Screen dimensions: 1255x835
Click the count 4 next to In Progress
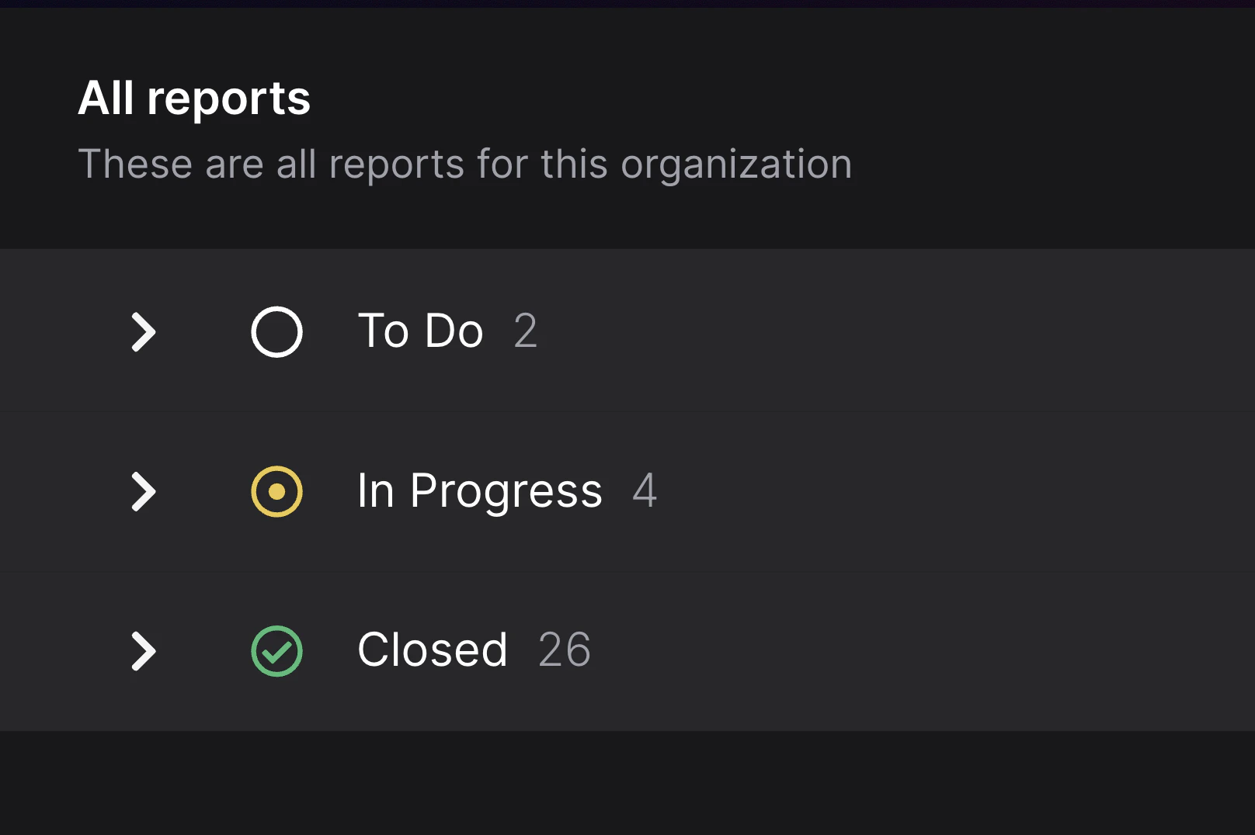pyautogui.click(x=645, y=490)
